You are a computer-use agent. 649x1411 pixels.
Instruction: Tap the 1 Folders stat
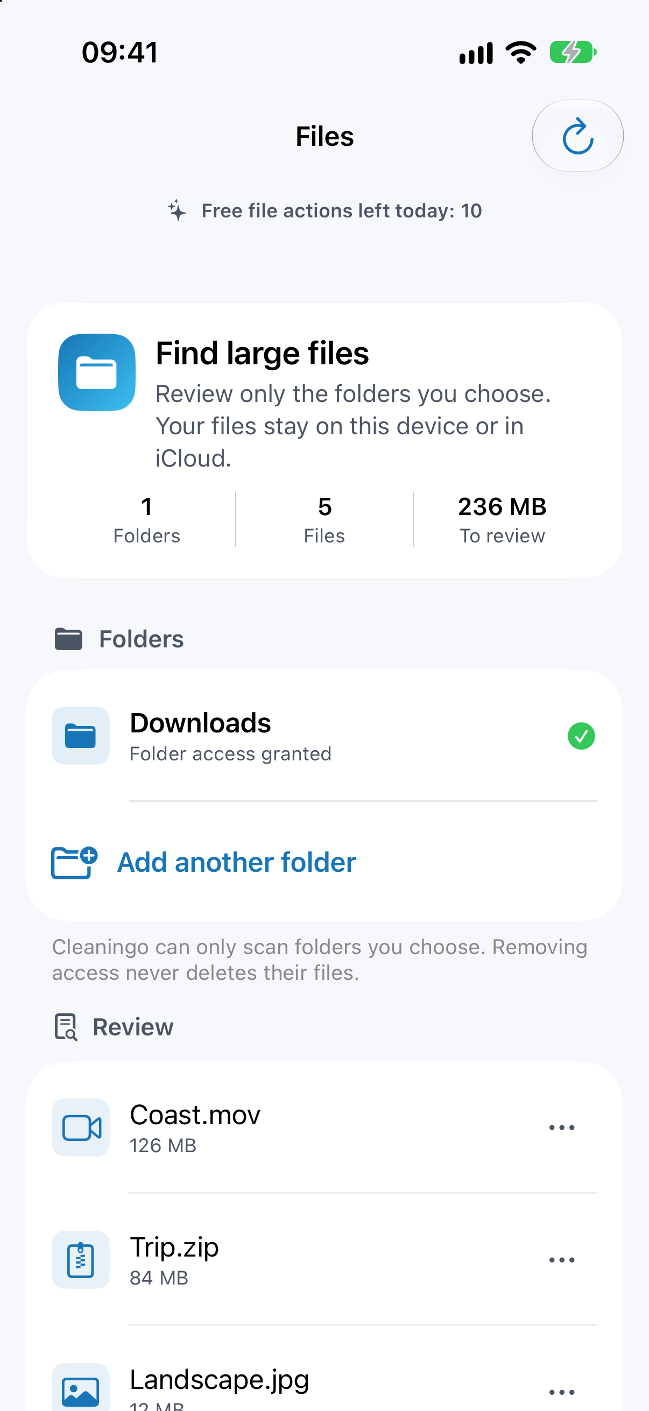pyautogui.click(x=146, y=520)
